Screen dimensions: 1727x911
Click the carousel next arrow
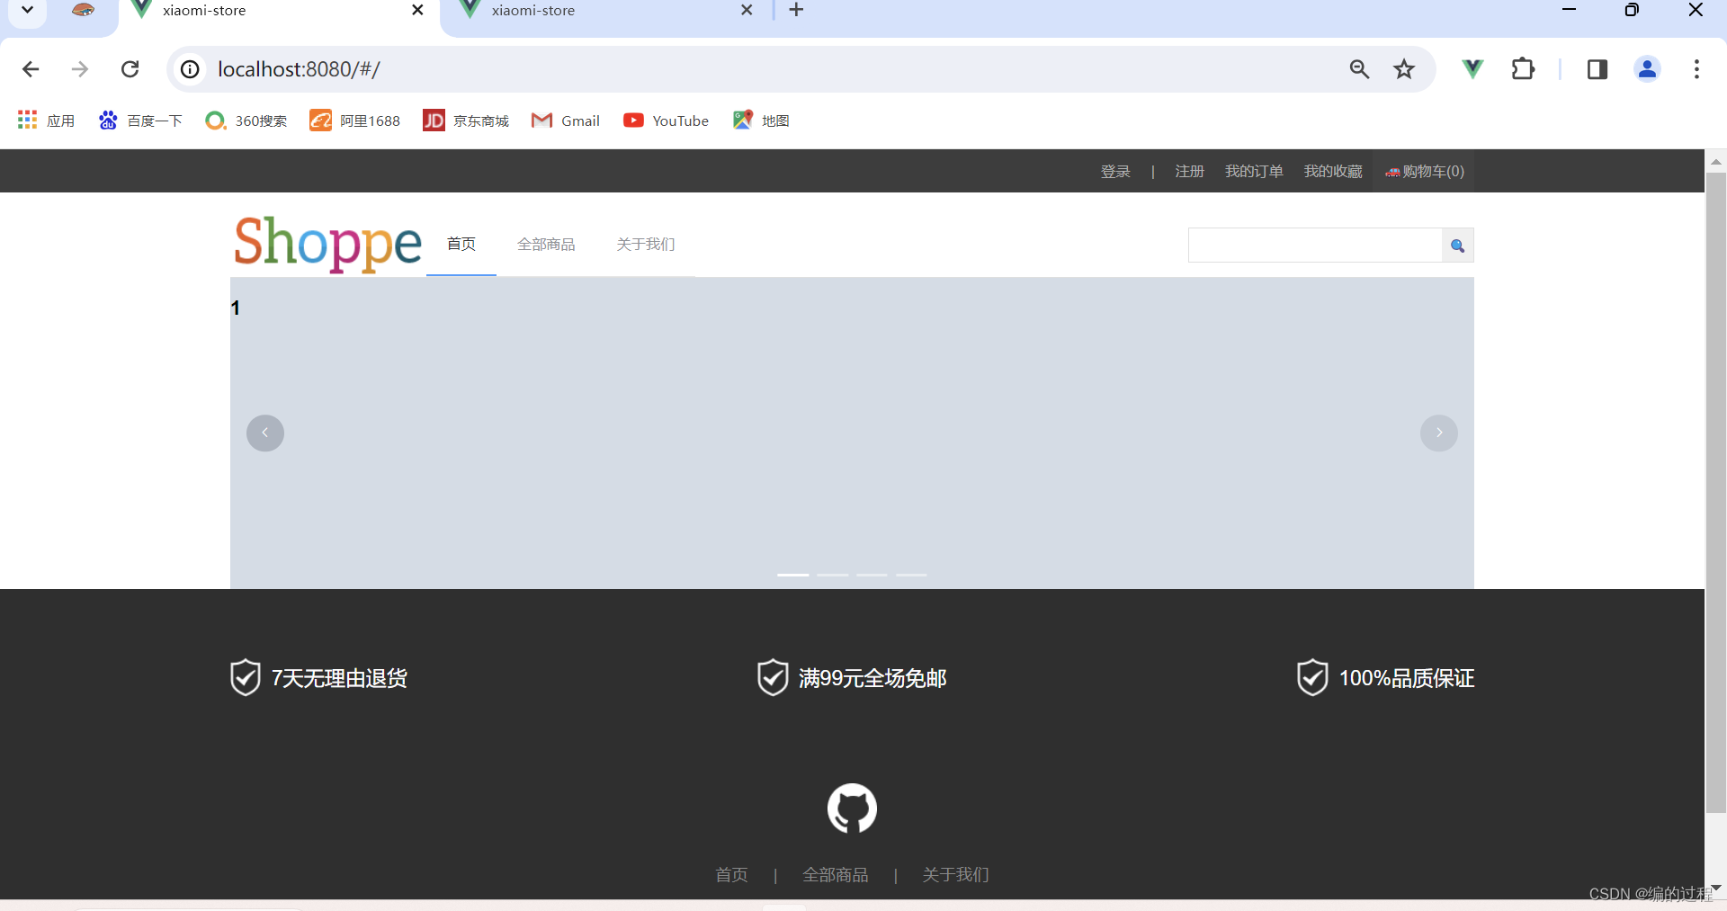(1439, 433)
